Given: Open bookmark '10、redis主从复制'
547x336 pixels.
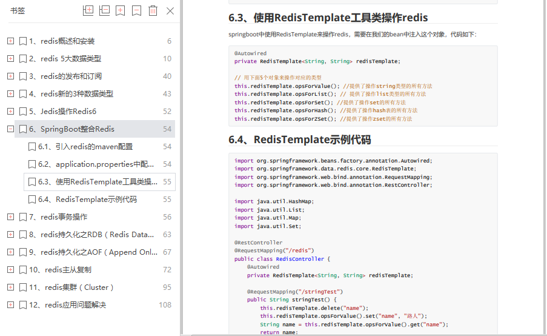Looking at the screenshot, I should 61,270.
